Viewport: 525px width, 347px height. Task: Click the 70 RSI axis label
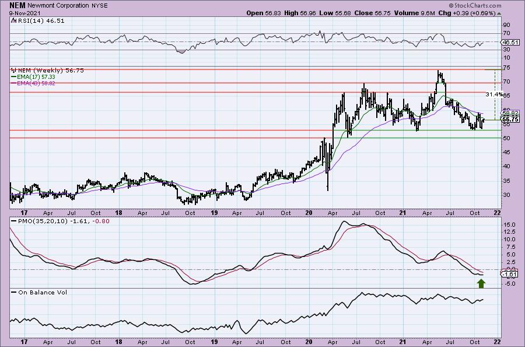coord(506,33)
